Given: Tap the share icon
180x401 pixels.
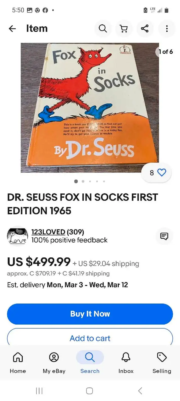Looking at the screenshot, I should point(145,28).
